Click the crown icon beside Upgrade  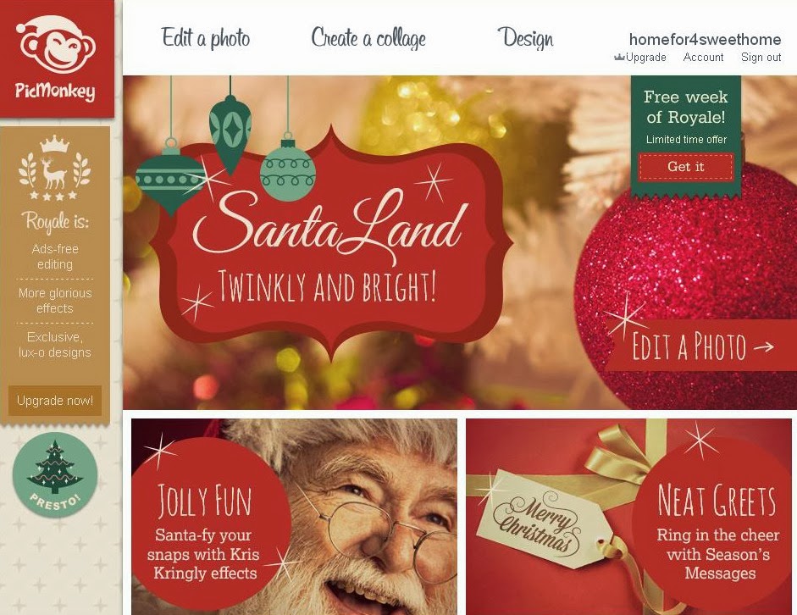(x=619, y=58)
